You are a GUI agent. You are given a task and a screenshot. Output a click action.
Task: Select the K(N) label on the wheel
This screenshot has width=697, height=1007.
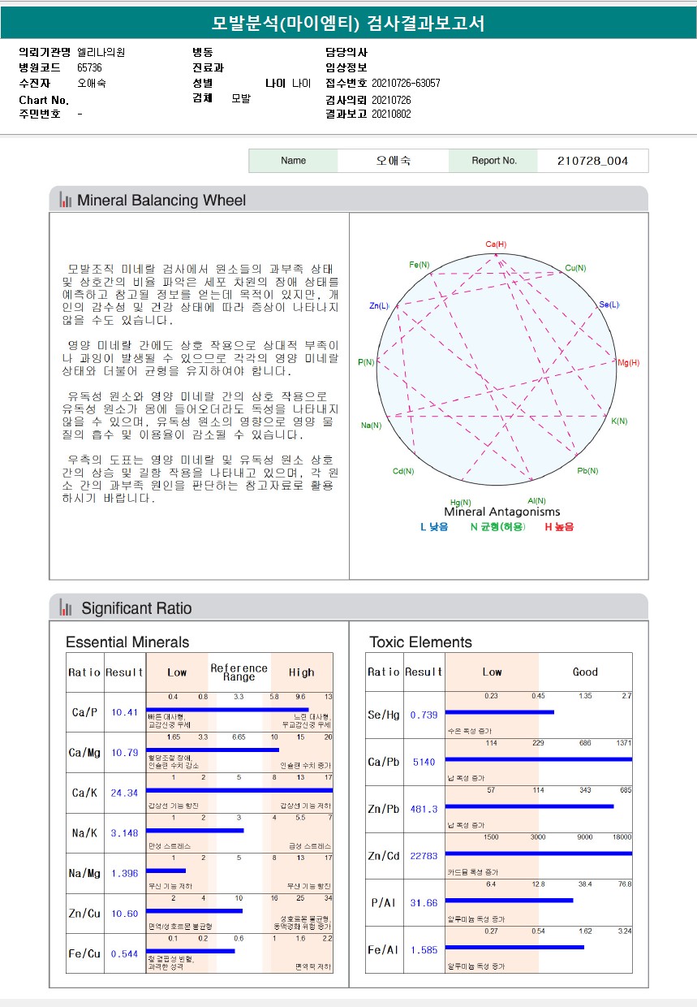[x=619, y=421]
